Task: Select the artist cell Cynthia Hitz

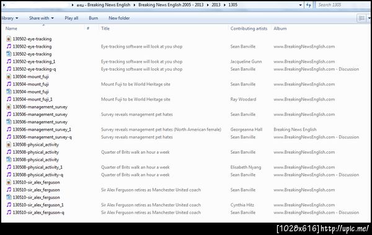Action: [242, 205]
